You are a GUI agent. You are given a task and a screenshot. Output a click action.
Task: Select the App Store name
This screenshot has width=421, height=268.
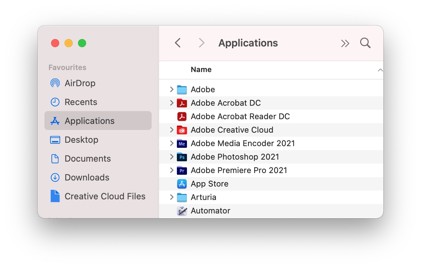(x=209, y=184)
